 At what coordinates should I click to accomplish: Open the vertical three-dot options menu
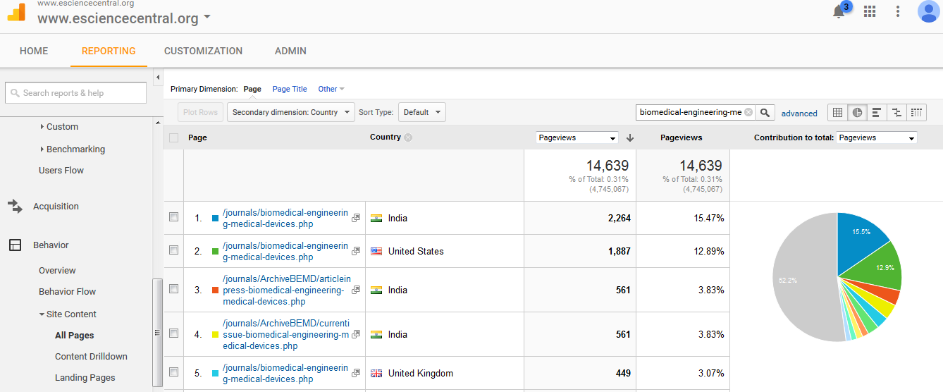pos(898,11)
